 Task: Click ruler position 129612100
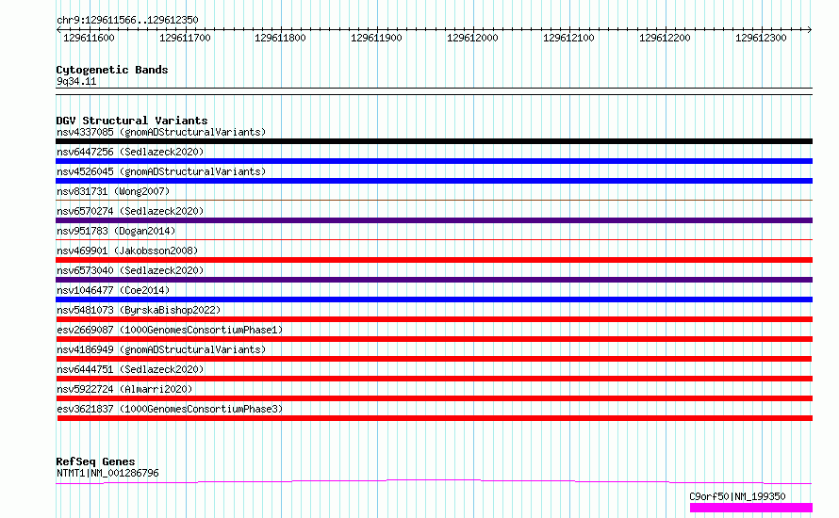(568, 38)
